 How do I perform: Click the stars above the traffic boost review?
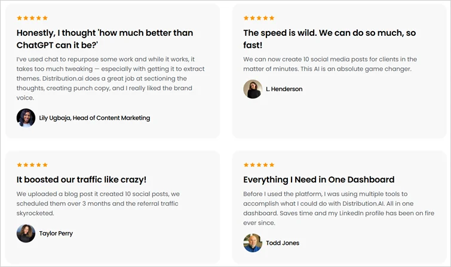32,164
